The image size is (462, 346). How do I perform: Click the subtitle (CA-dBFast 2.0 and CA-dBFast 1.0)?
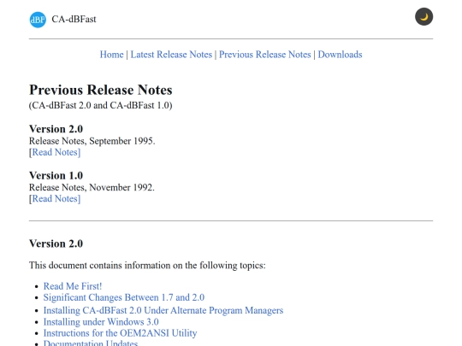coord(100,105)
